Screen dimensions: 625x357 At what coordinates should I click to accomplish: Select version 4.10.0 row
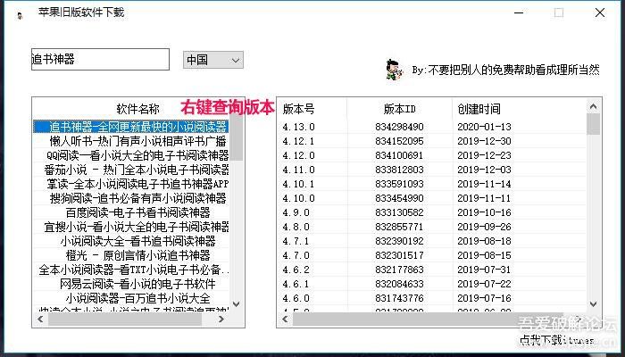click(431, 198)
